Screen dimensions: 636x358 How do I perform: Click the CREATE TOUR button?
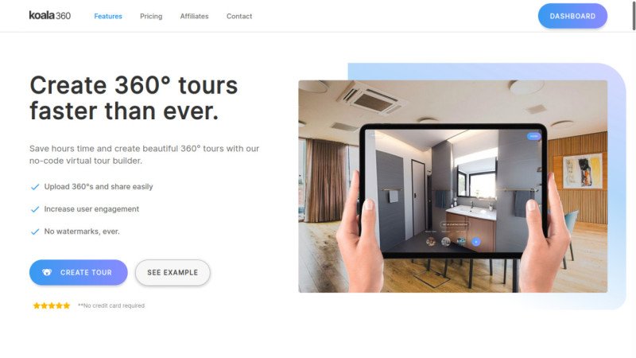[78, 272]
